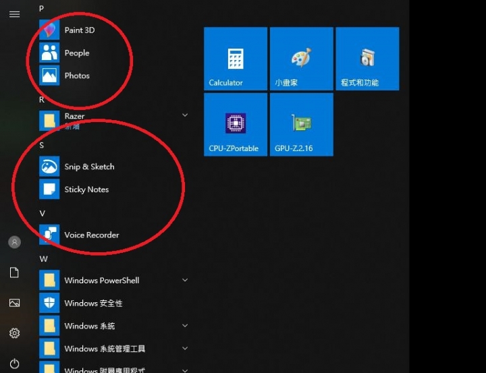Open Pictures icon in Start sidebar

pyautogui.click(x=14, y=303)
